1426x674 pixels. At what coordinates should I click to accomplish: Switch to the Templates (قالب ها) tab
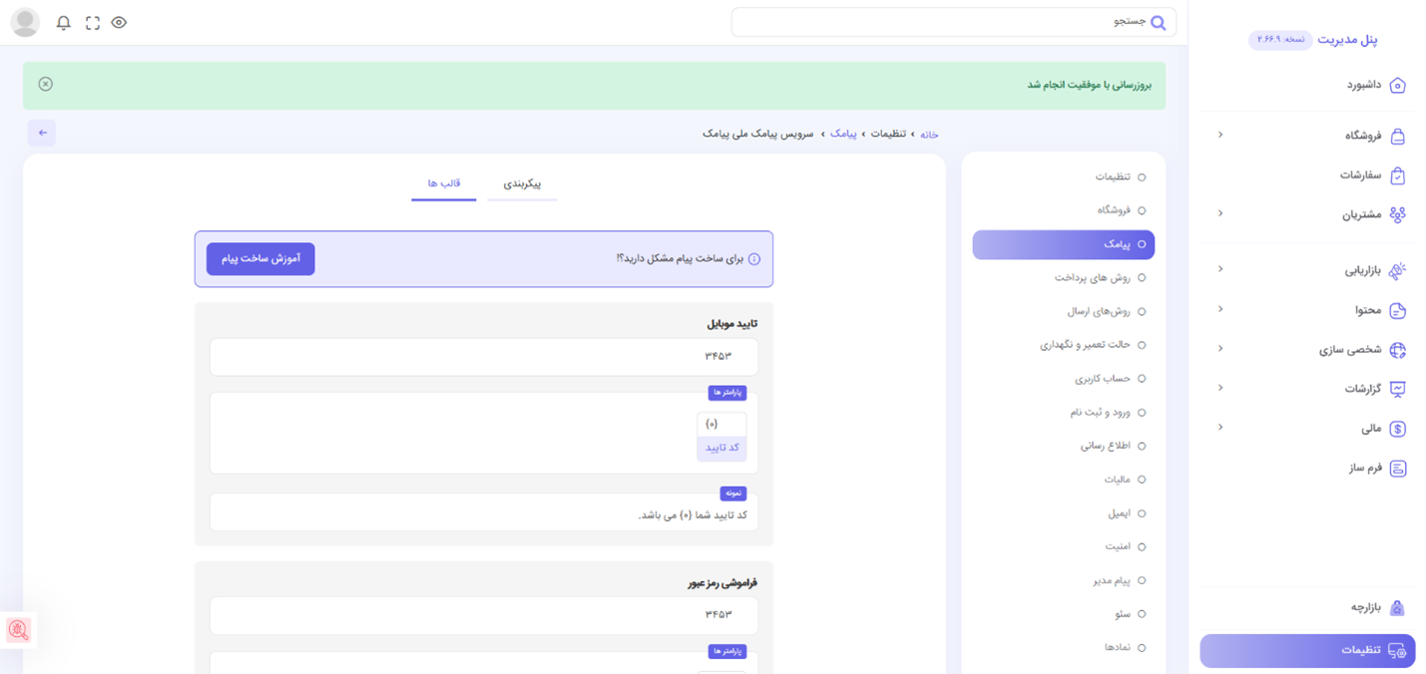point(444,184)
